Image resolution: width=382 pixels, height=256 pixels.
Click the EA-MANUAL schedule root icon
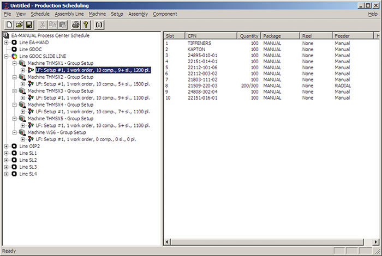tap(6, 35)
